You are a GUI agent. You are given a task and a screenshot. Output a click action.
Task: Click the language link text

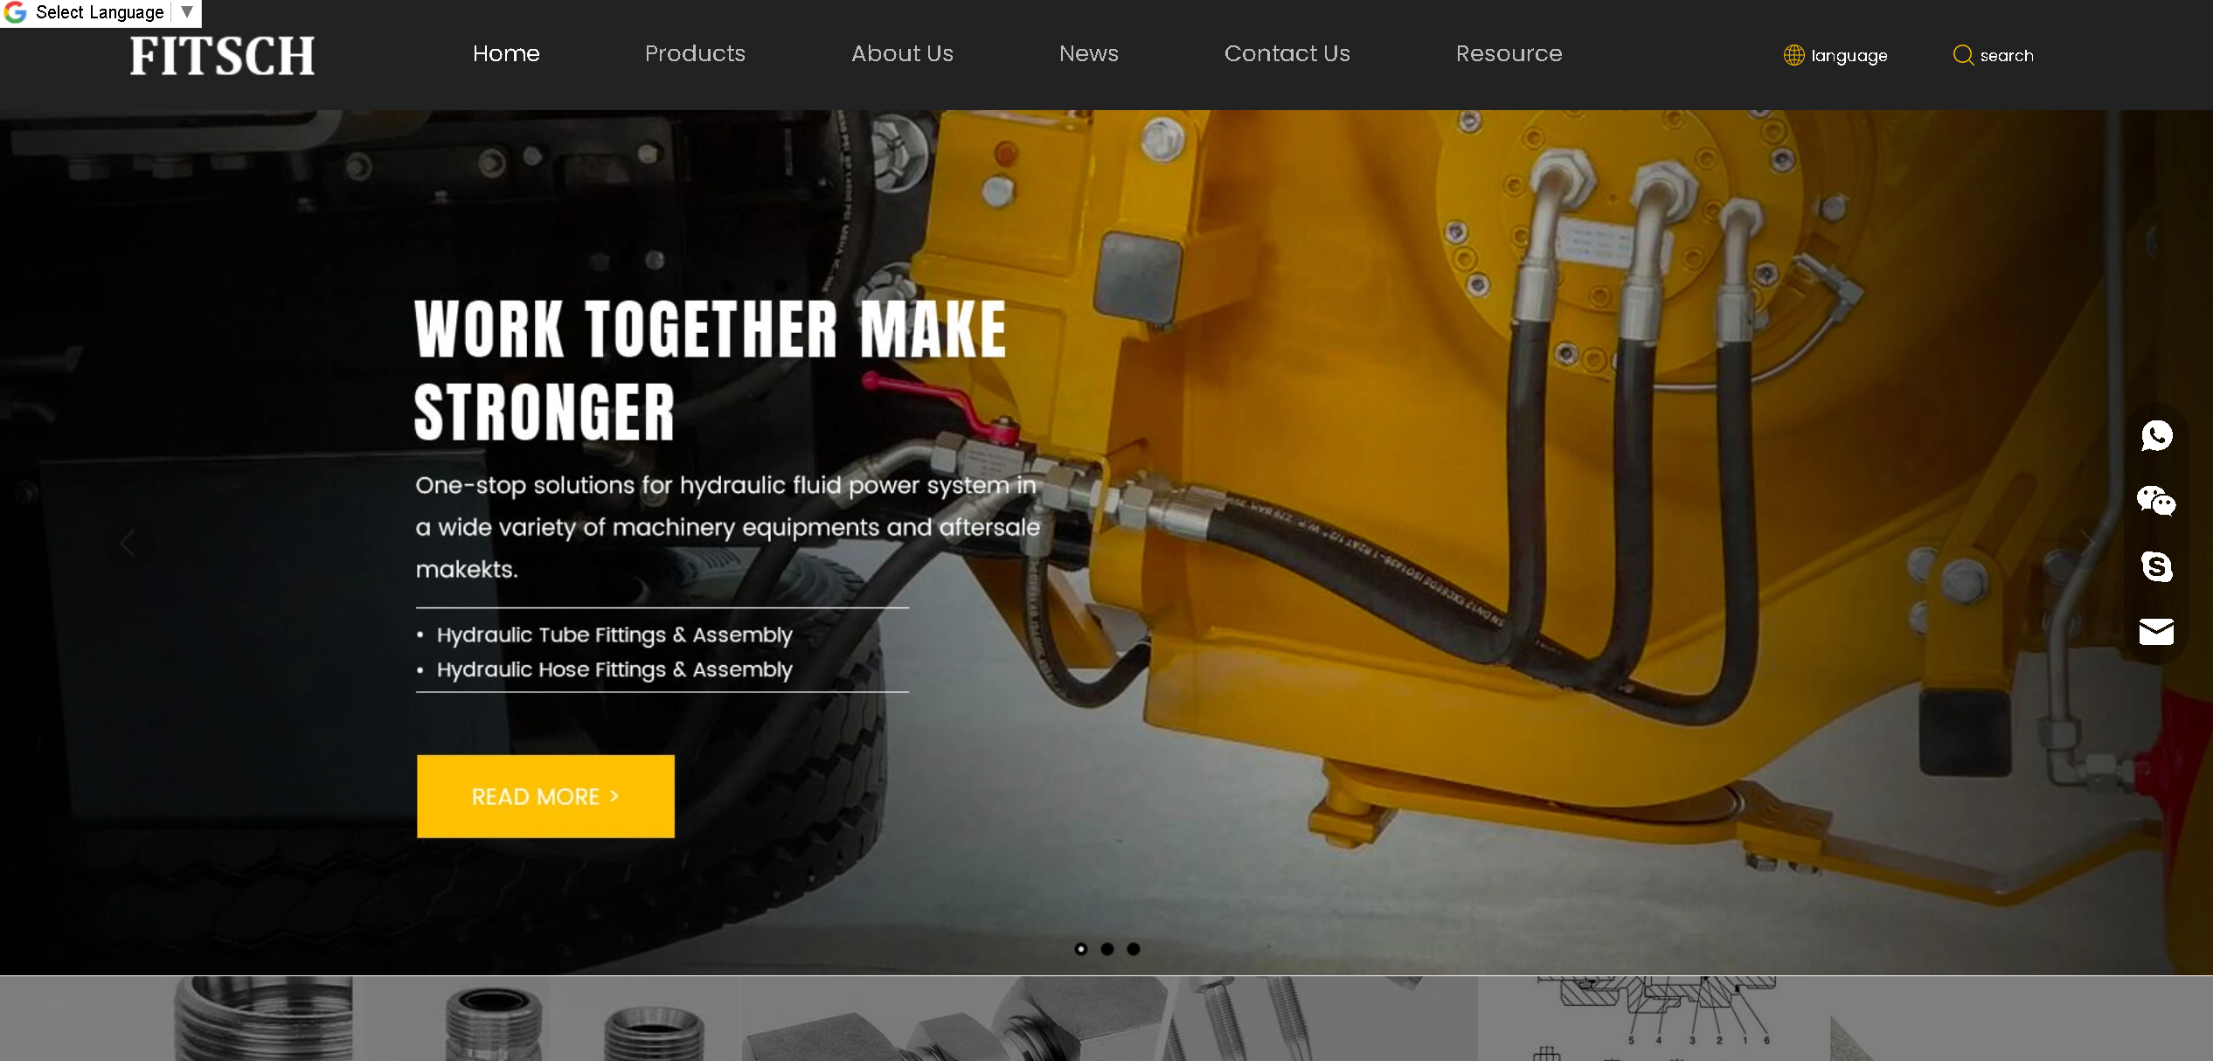[x=1849, y=56]
